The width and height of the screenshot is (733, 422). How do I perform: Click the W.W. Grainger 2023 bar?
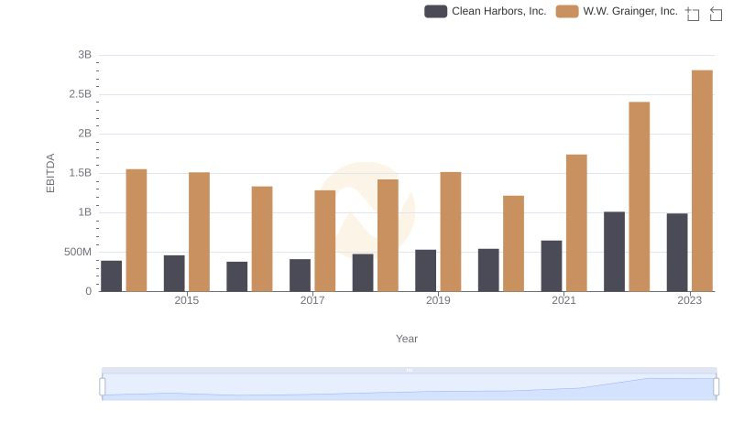[x=702, y=180]
